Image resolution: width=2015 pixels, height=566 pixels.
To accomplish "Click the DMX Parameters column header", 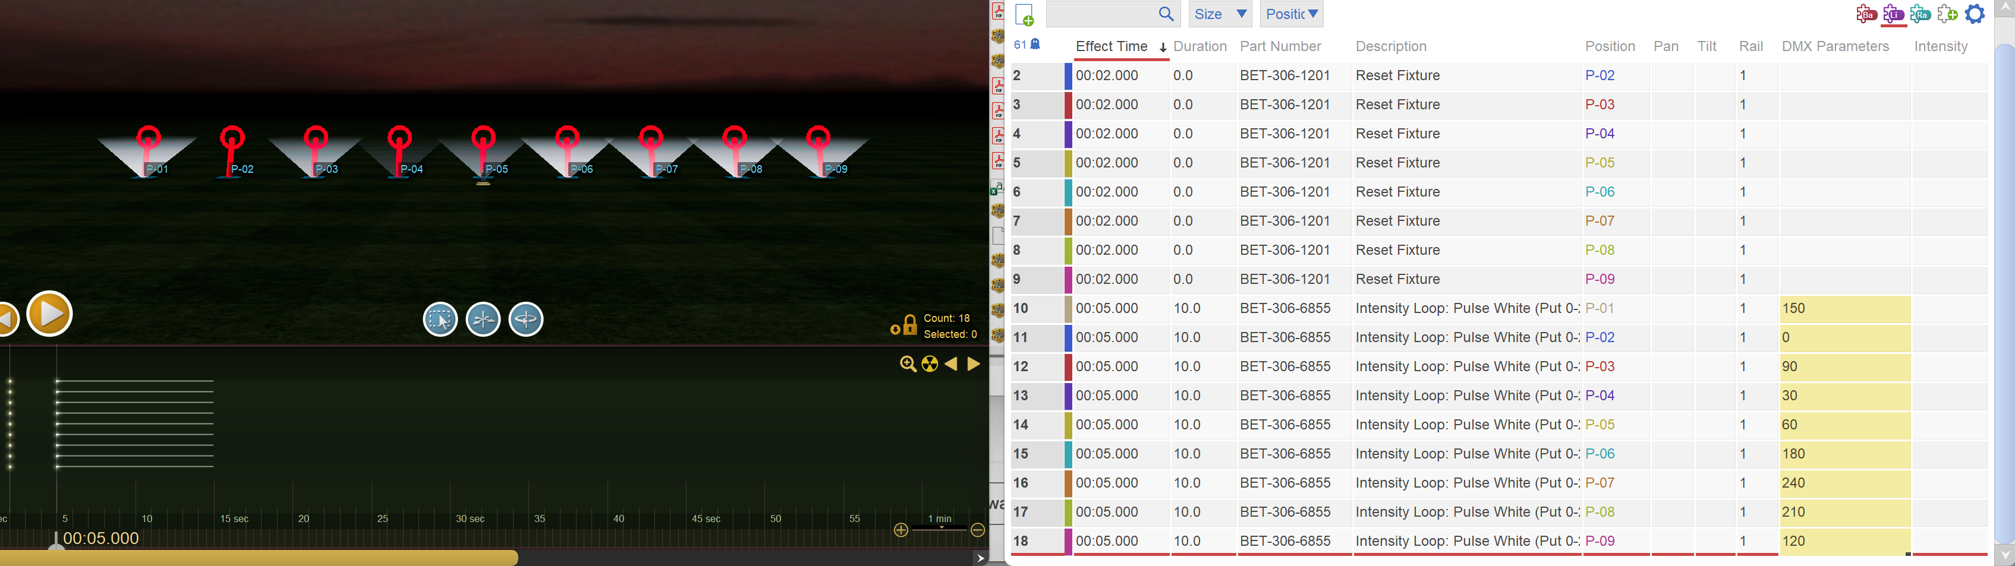I will (x=1835, y=47).
